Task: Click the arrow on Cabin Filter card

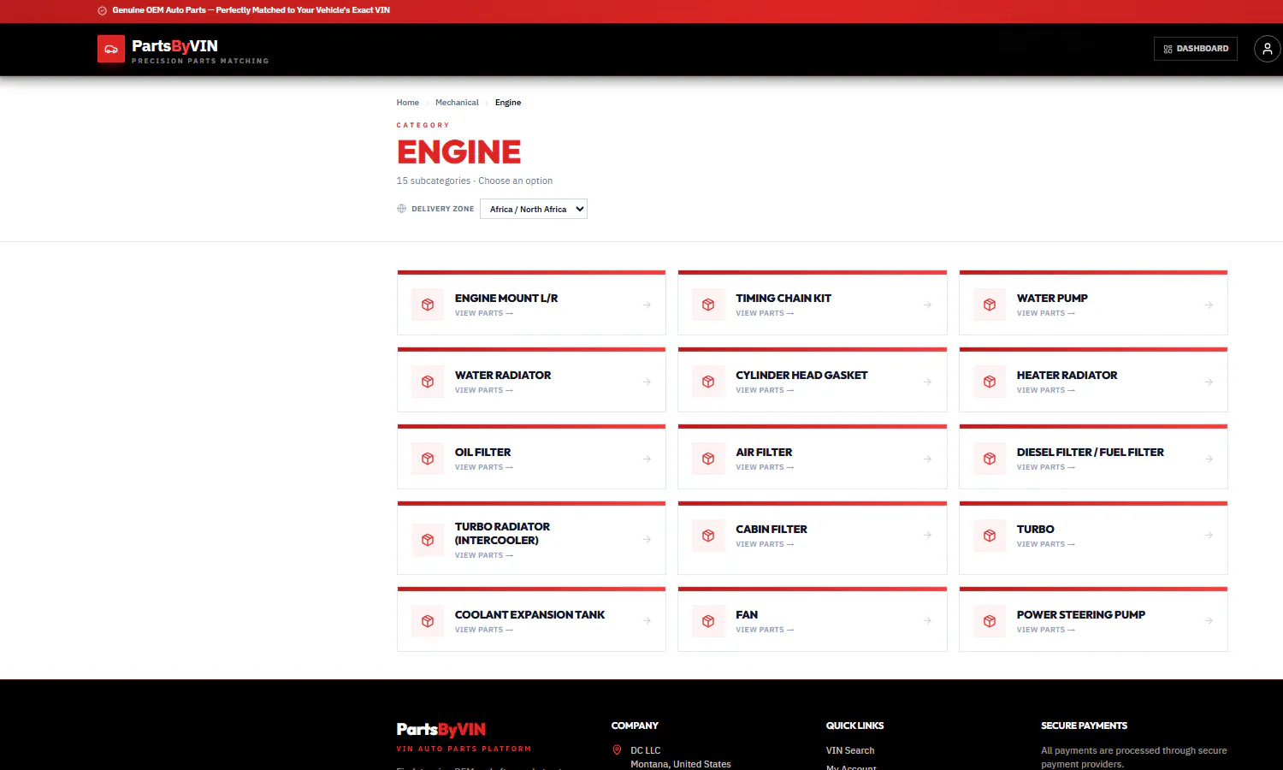Action: pos(927,535)
